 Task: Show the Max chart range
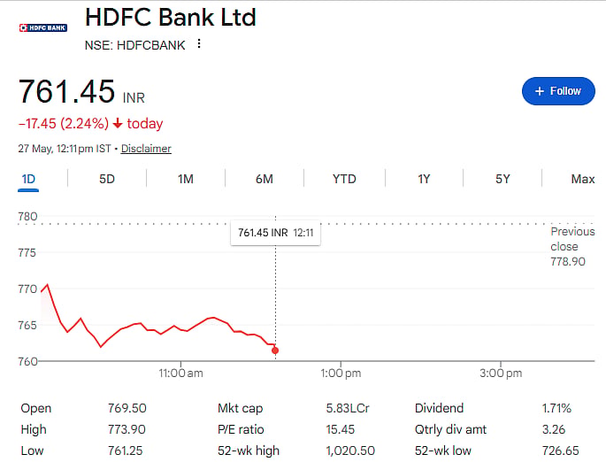pyautogui.click(x=583, y=179)
